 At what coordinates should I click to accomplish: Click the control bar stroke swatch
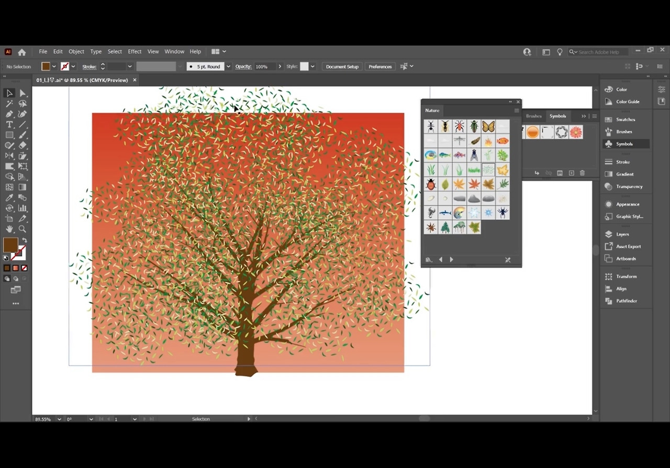(x=65, y=66)
